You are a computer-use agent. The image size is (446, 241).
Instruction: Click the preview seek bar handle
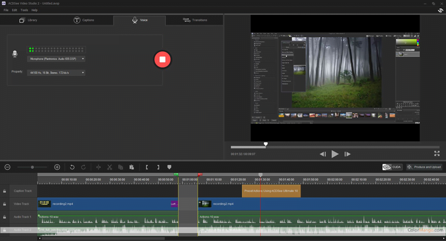pos(266,145)
